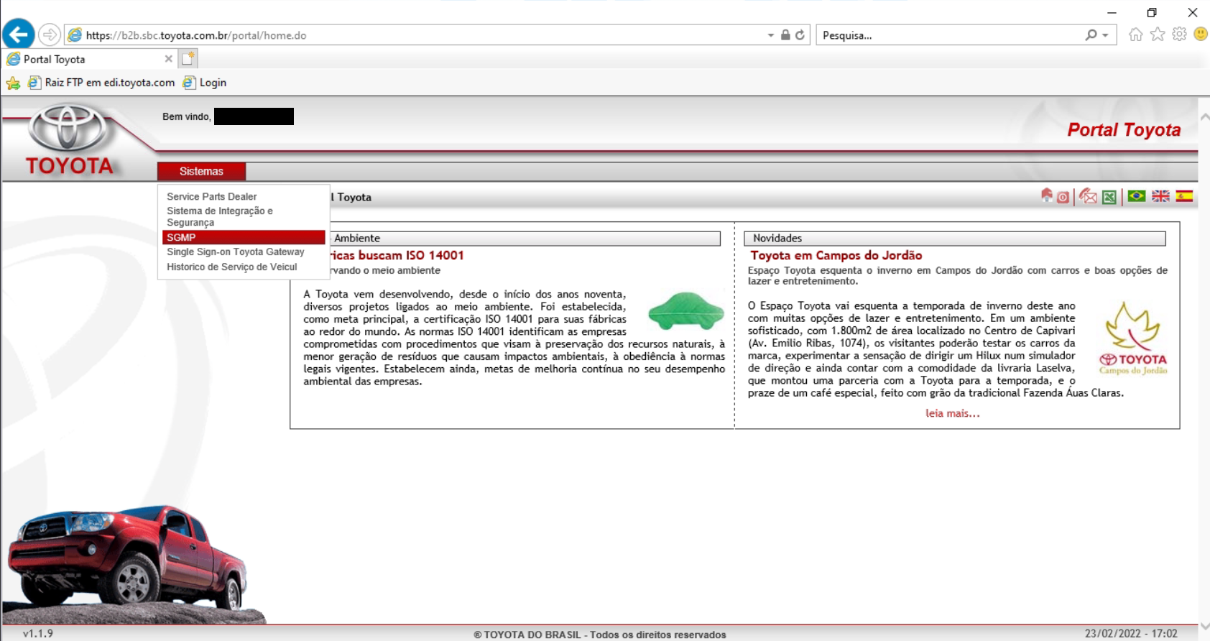The width and height of the screenshot is (1210, 641).
Task: Open the browser Favorites star icon
Action: [x=1158, y=34]
